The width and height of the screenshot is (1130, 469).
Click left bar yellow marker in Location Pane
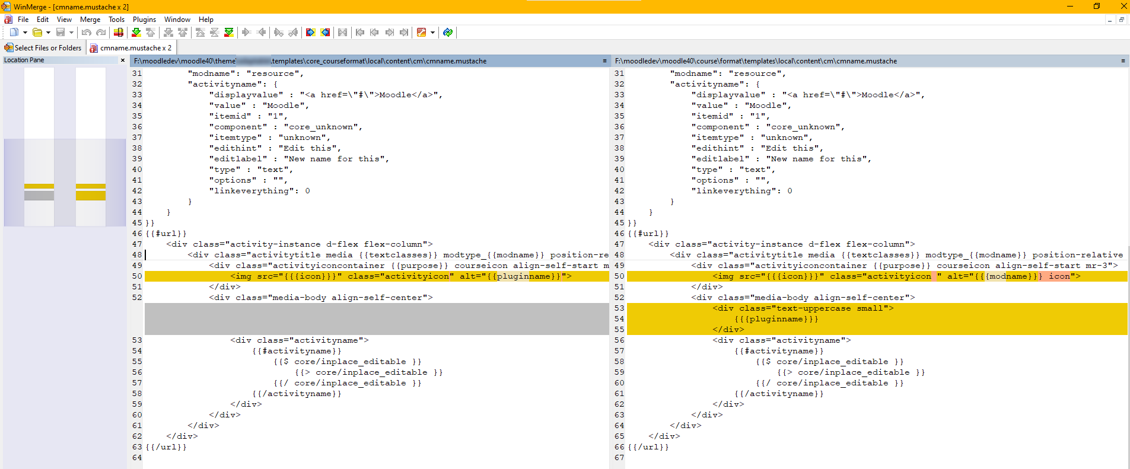pos(39,186)
